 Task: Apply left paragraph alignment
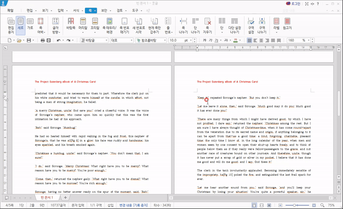coord(255,40)
